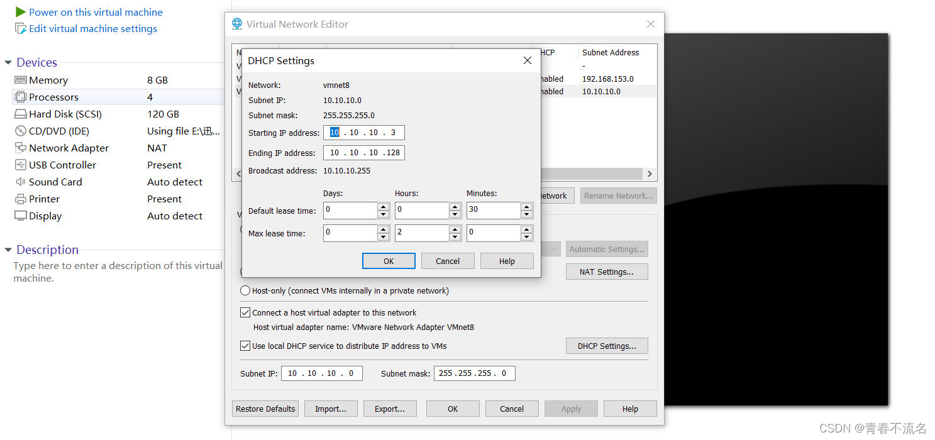Decrease Max lease time Days value
Screen dimensions: 935x440
pyautogui.click(x=383, y=237)
